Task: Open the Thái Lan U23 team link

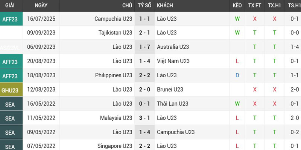Action: 173,104
